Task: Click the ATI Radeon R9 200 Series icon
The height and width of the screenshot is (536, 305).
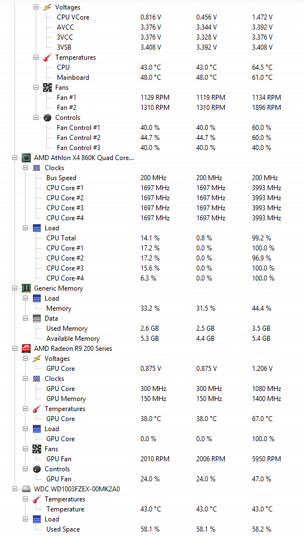Action: tap(26, 349)
